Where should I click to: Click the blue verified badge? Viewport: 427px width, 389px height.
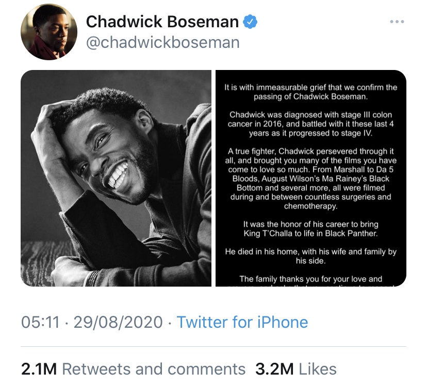pyautogui.click(x=250, y=22)
